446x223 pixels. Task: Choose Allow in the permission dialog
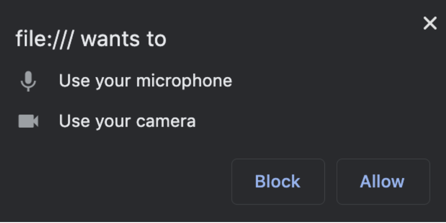[x=383, y=182]
